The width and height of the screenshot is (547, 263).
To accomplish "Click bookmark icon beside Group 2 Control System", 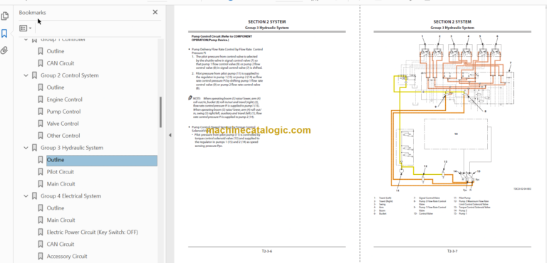I will pyautogui.click(x=34, y=75).
